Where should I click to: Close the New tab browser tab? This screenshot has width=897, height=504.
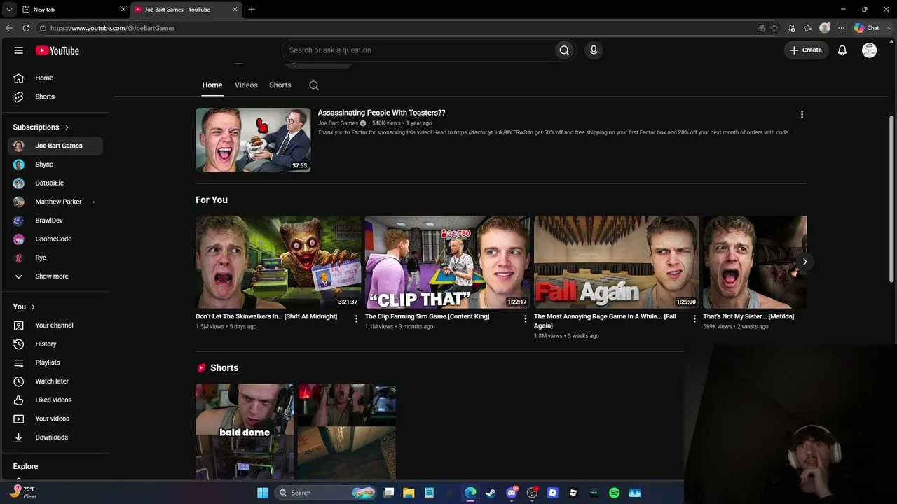point(123,10)
